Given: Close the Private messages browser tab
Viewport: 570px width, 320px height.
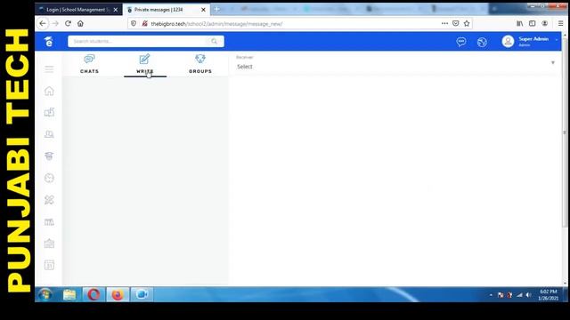Looking at the screenshot, I should pos(204,10).
